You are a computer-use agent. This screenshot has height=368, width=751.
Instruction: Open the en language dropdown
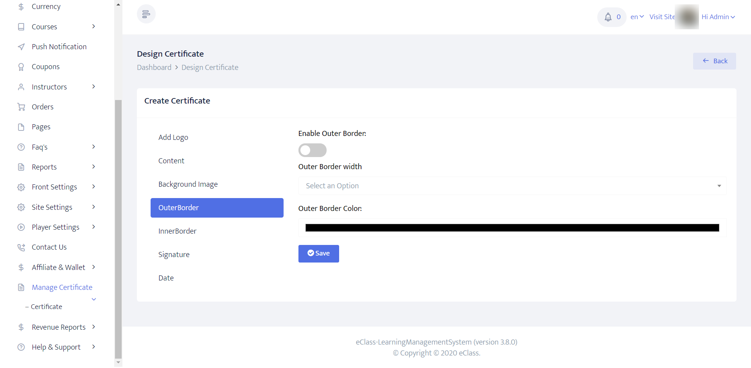coord(637,17)
